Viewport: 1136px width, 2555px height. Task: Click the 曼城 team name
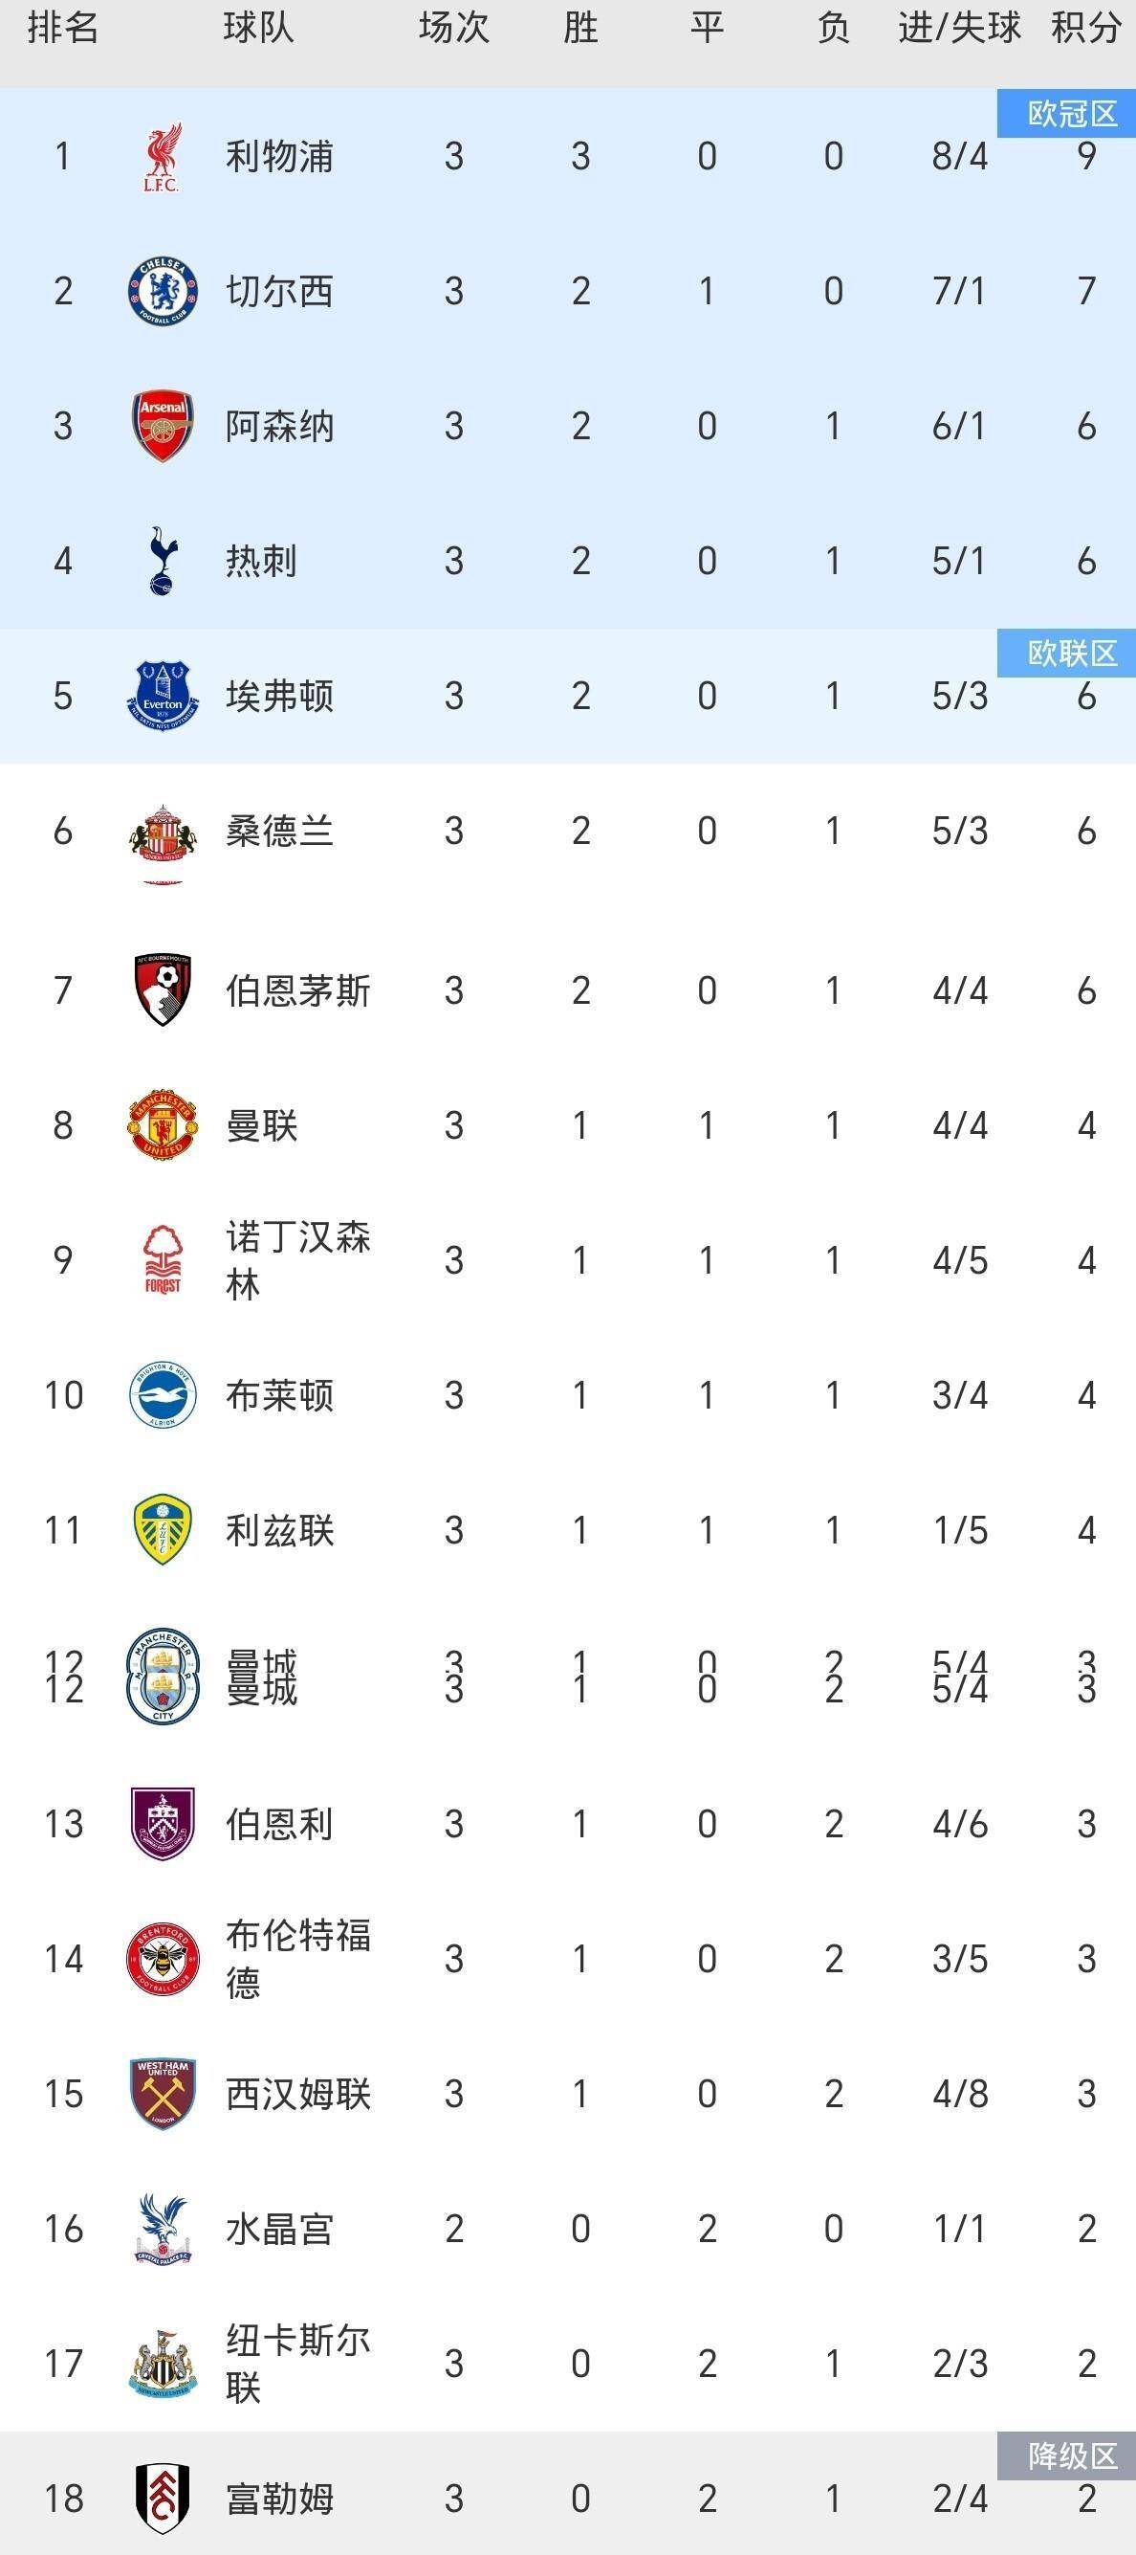click(x=262, y=1677)
